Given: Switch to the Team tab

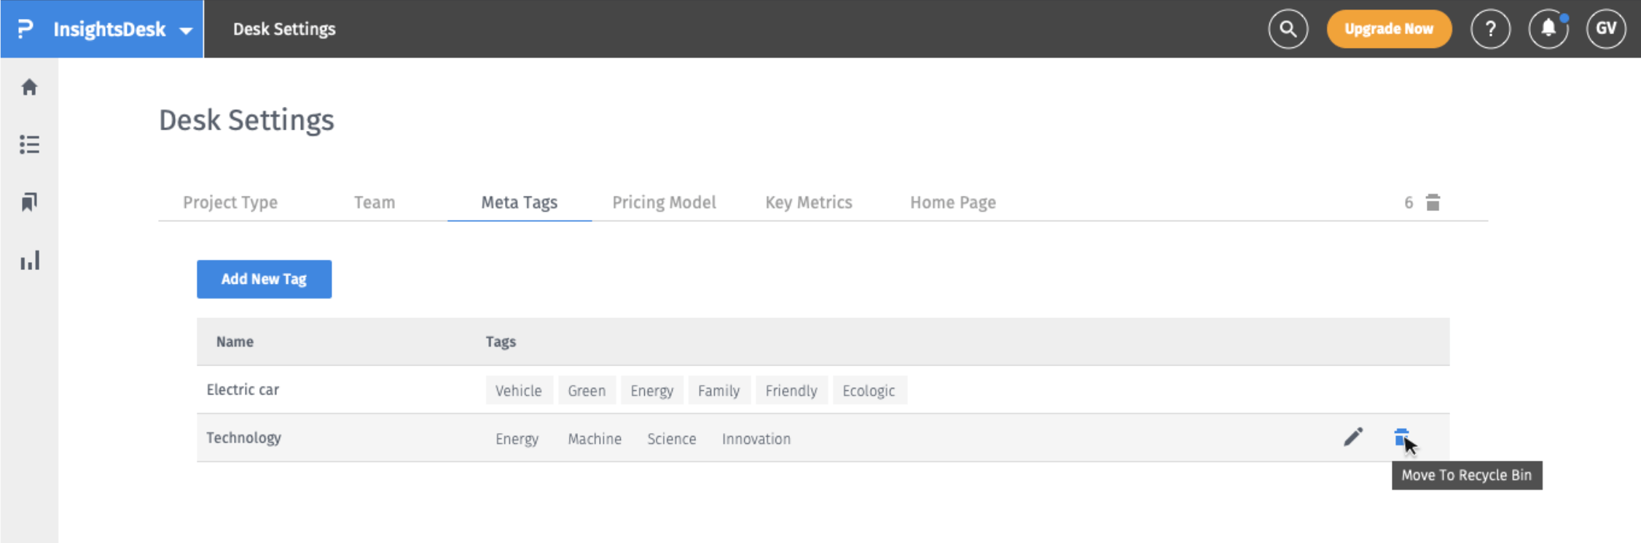Looking at the screenshot, I should coord(375,202).
